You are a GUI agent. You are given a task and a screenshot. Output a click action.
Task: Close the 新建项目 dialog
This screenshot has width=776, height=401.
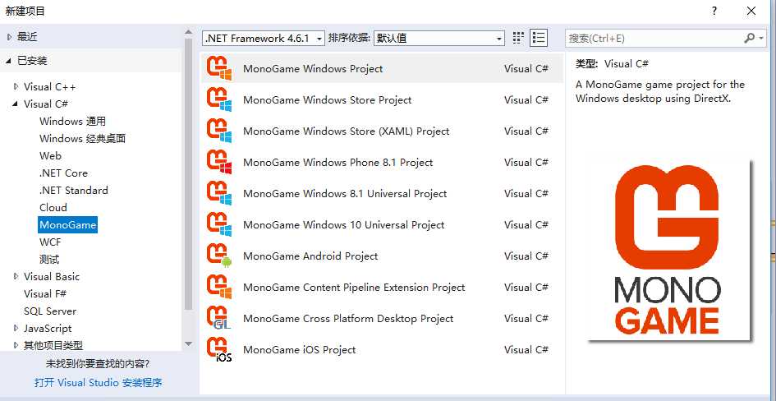751,11
